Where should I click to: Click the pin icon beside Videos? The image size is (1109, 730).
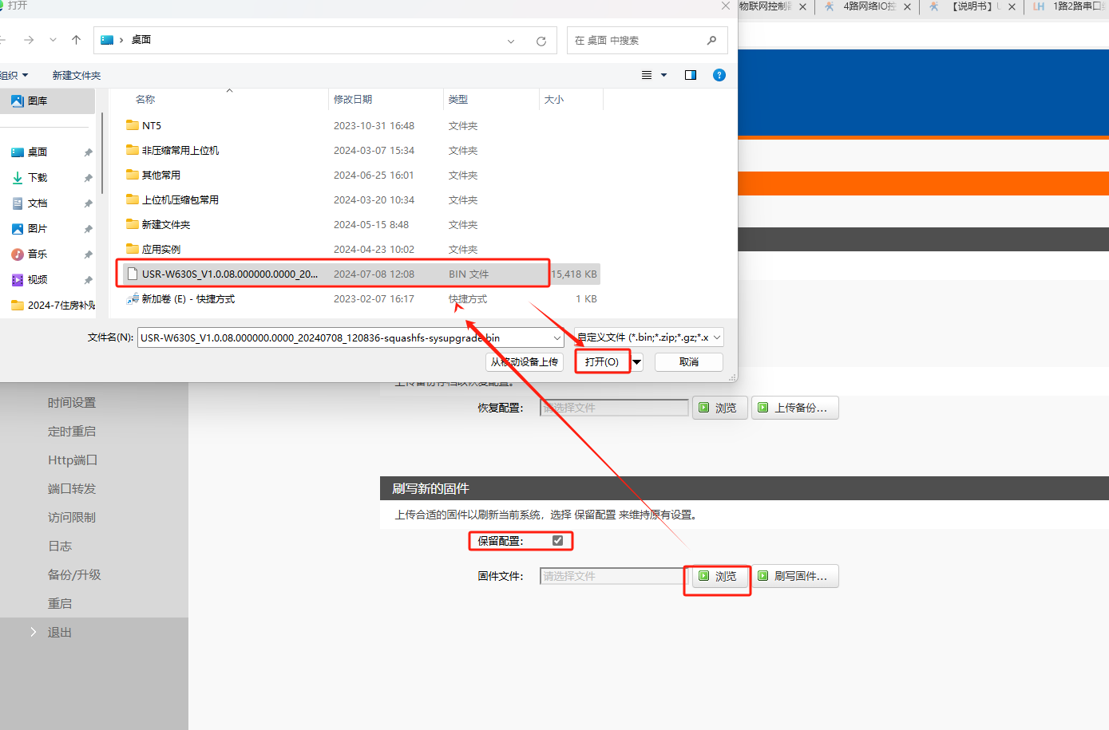tap(88, 280)
